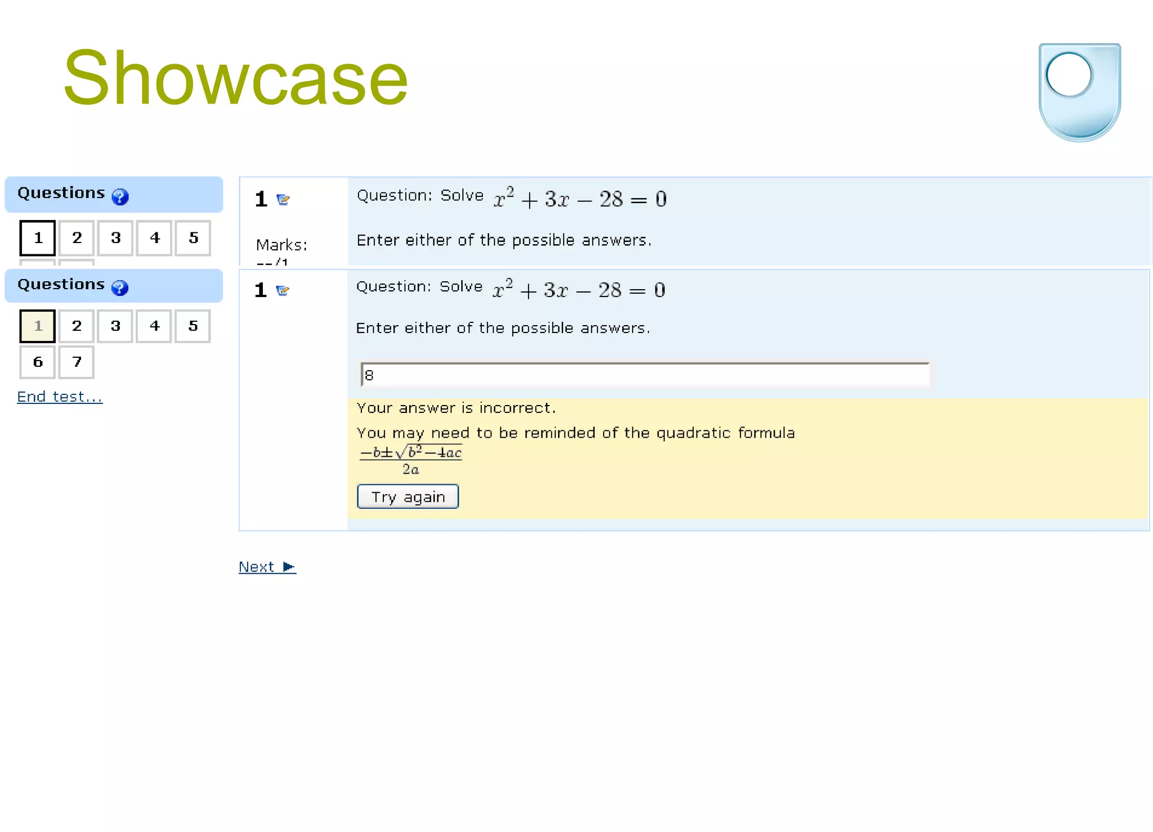Go to question 3 in the upper navigation
This screenshot has width=1153, height=832.
[115, 238]
